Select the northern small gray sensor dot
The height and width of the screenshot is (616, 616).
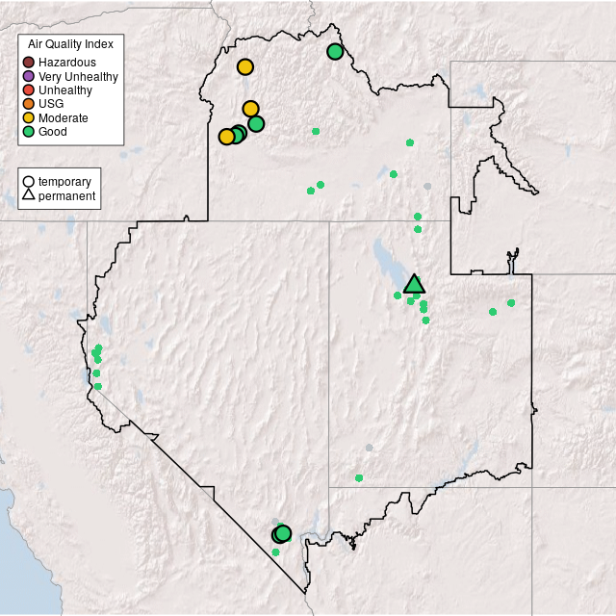click(427, 186)
